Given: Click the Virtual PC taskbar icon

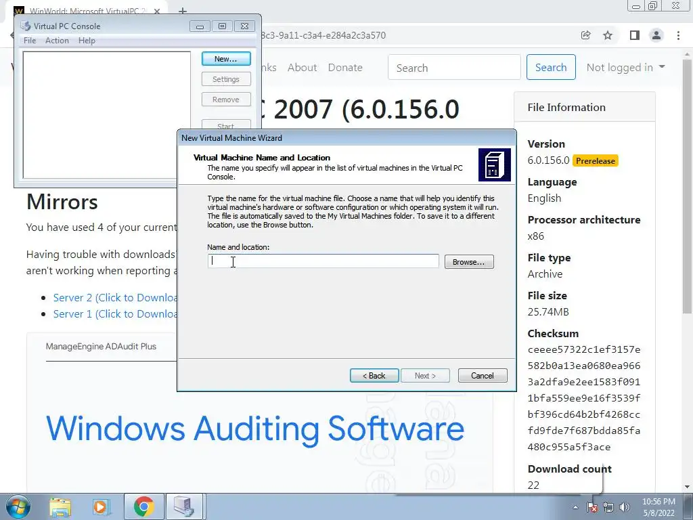Looking at the screenshot, I should click(x=184, y=506).
